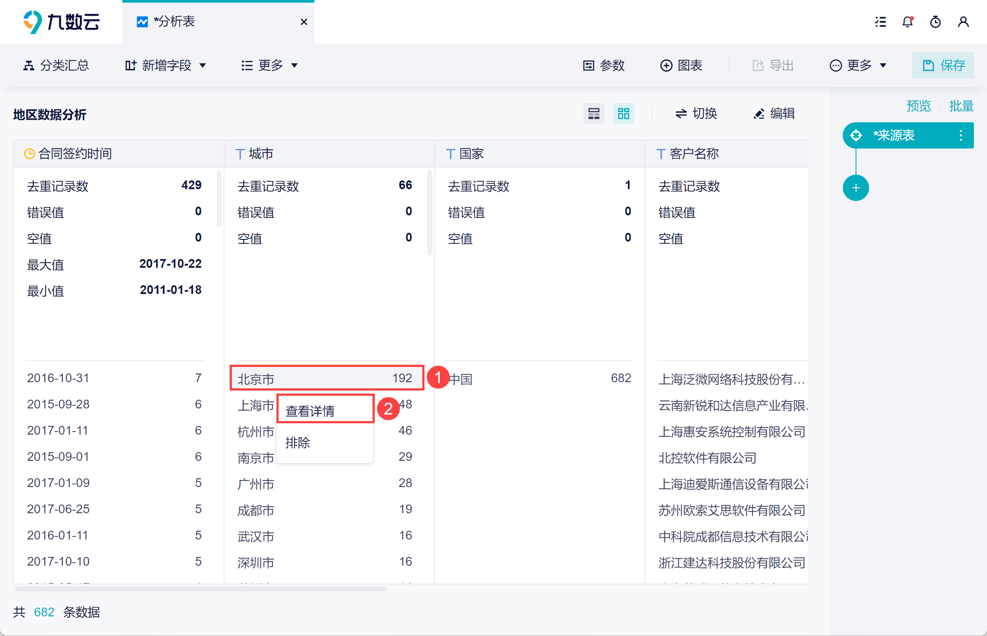Click the 保存 save button
This screenshot has width=987, height=636.
pos(942,66)
